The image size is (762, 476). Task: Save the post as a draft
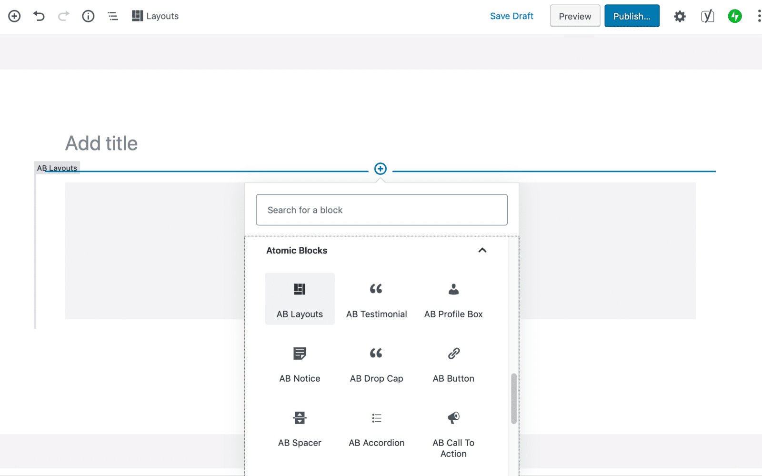(x=511, y=16)
